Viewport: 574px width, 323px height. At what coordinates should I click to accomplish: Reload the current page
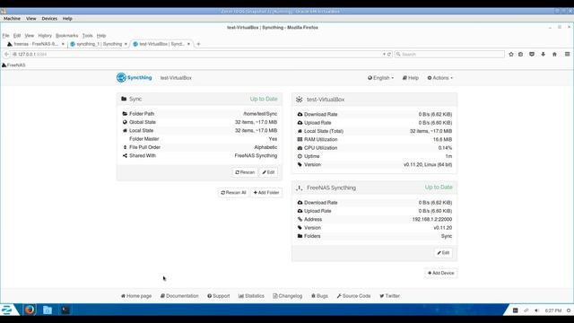pos(389,54)
